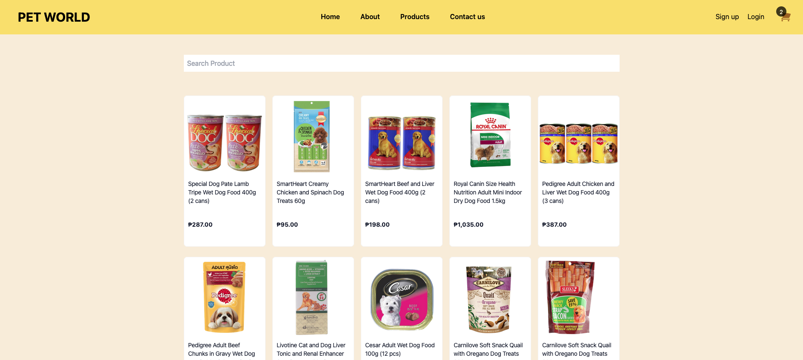Open Livotine Liver Tonic box image
Image resolution: width=803 pixels, height=360 pixels.
pos(312,298)
